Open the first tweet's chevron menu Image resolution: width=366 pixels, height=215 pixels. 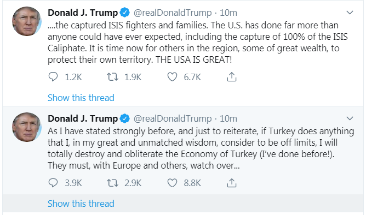tap(350, 13)
